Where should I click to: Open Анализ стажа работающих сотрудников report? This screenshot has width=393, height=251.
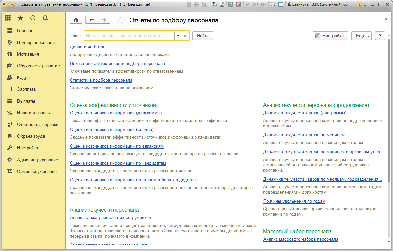tap(110, 218)
